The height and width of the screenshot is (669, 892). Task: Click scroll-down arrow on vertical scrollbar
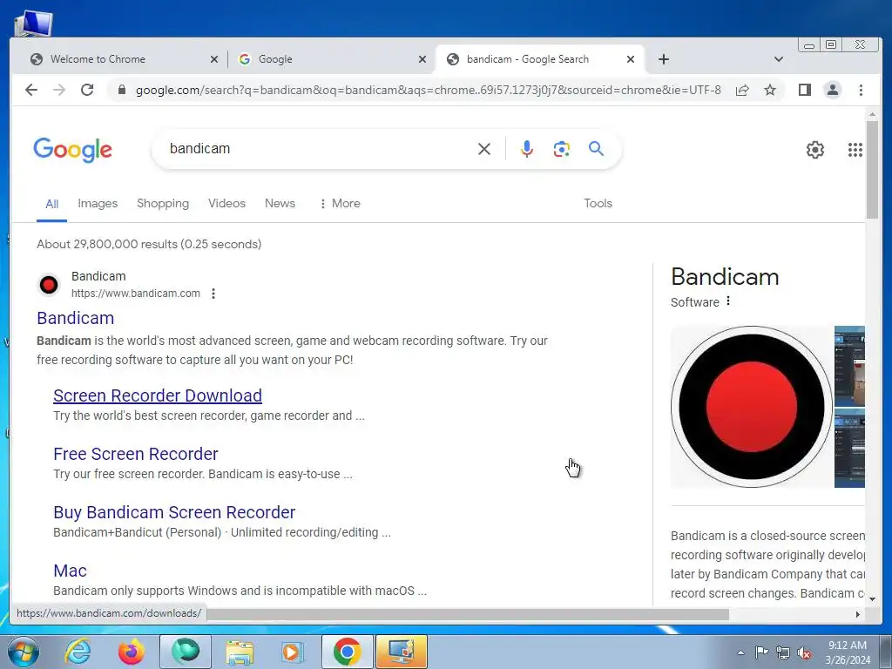click(872, 599)
